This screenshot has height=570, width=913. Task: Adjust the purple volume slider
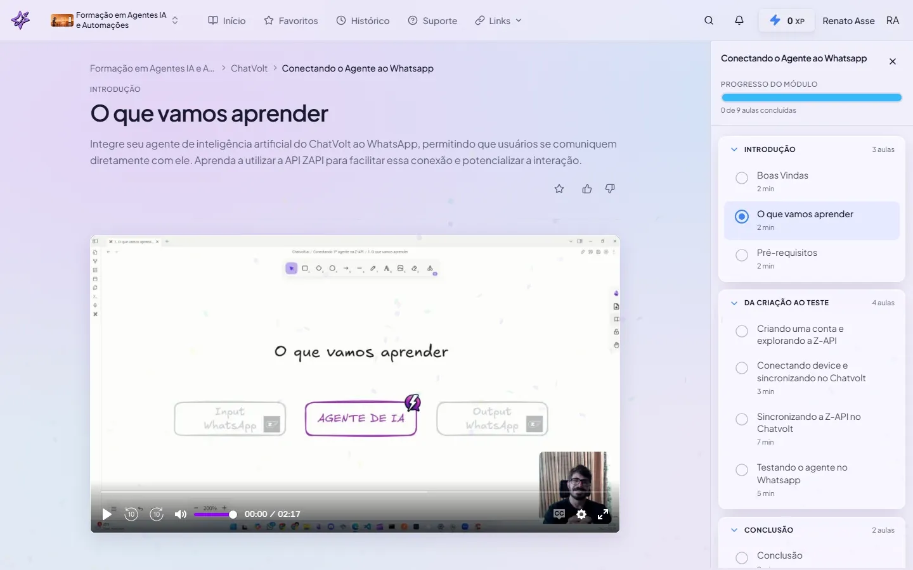coord(215,514)
